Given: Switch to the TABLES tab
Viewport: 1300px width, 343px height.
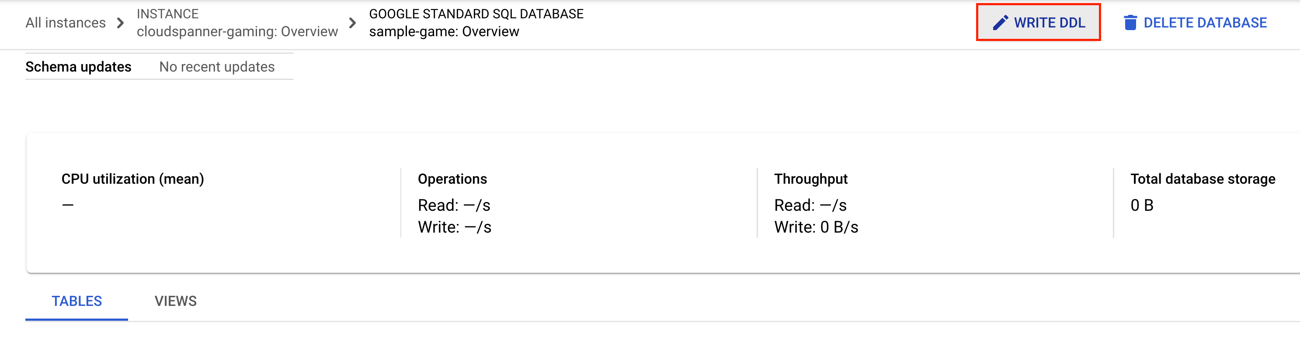Looking at the screenshot, I should [x=76, y=301].
